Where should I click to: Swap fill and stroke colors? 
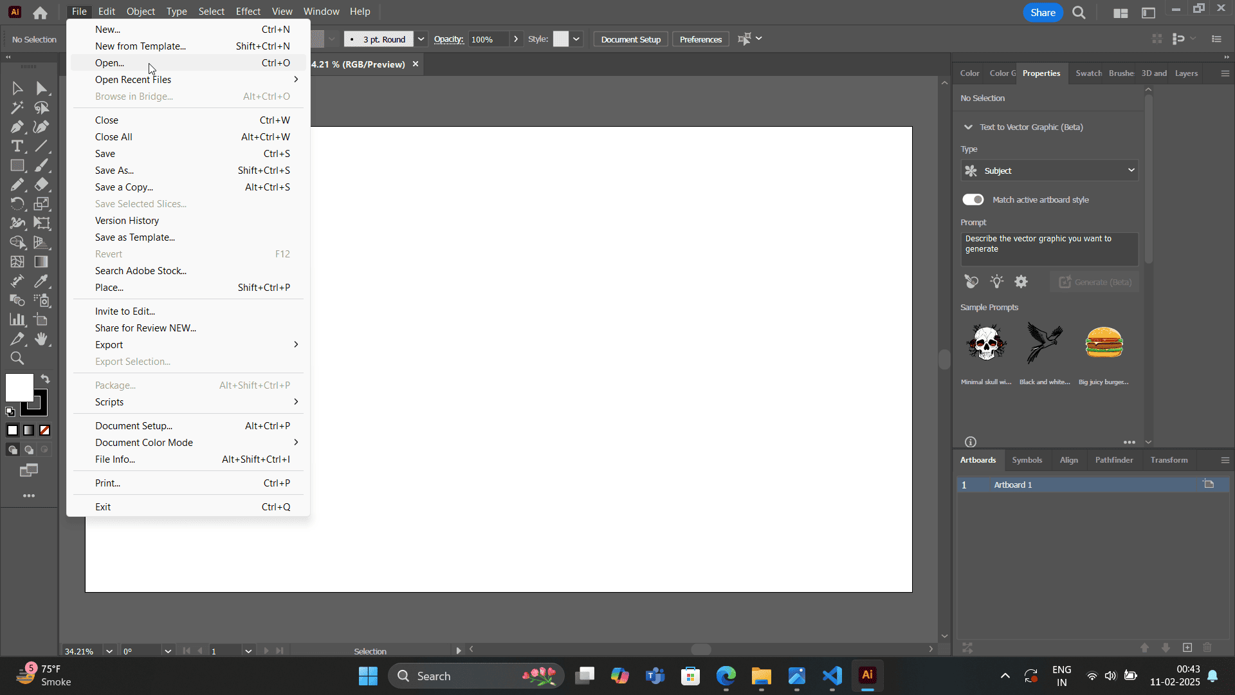pos(45,379)
